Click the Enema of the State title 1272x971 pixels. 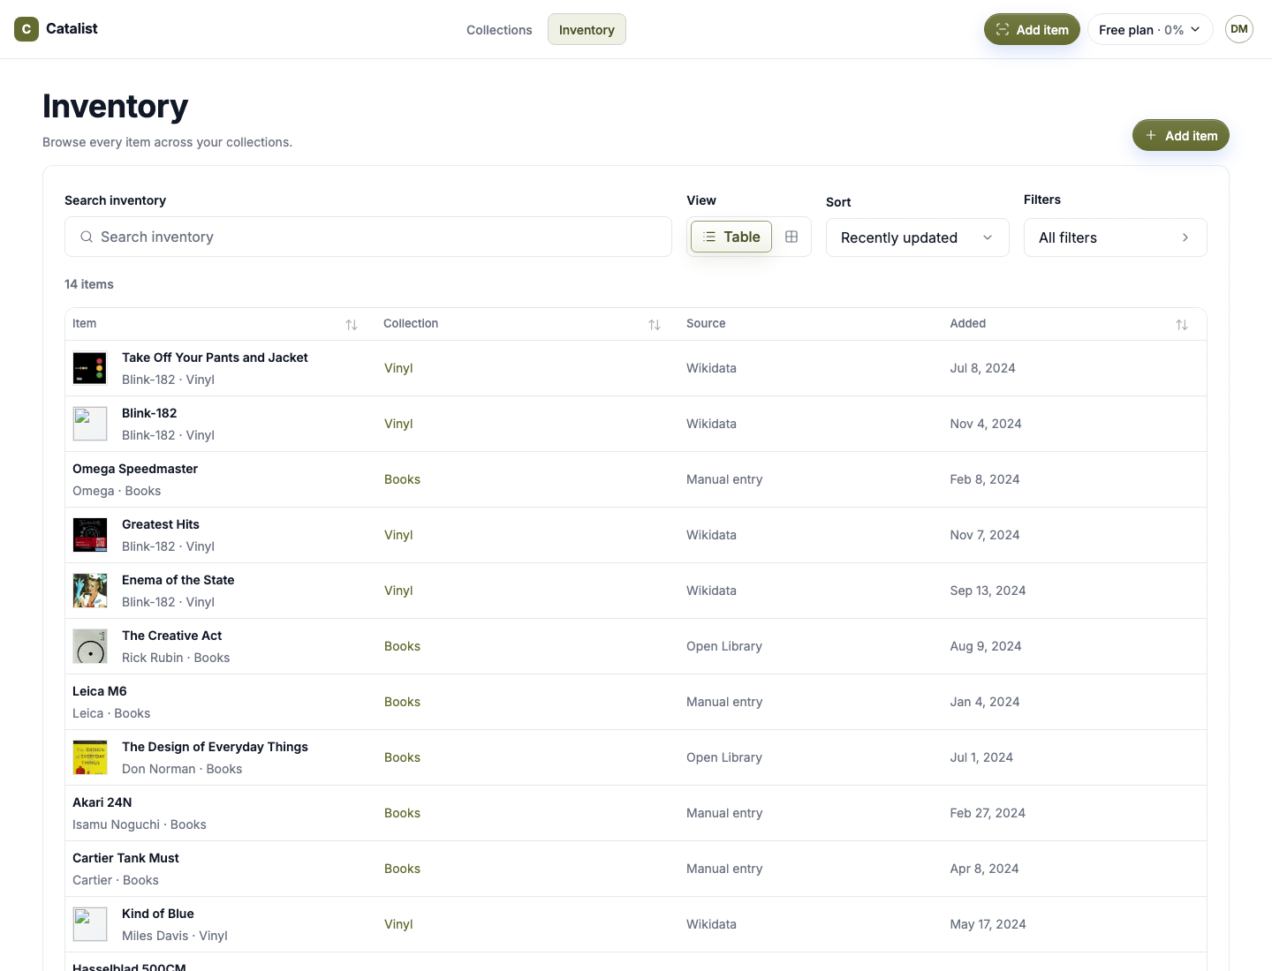point(178,580)
